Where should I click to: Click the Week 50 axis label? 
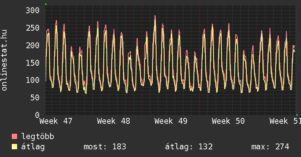pyautogui.click(x=228, y=121)
